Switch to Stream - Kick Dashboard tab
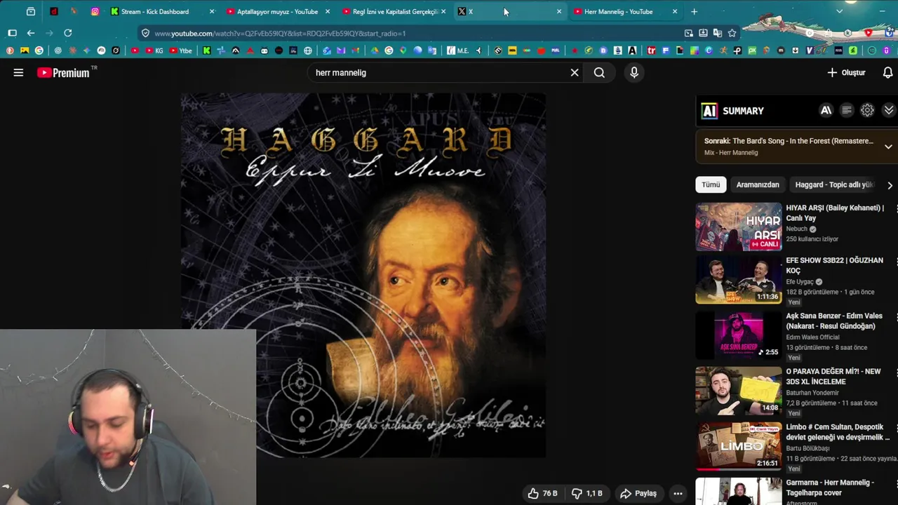This screenshot has width=898, height=505. (x=163, y=11)
